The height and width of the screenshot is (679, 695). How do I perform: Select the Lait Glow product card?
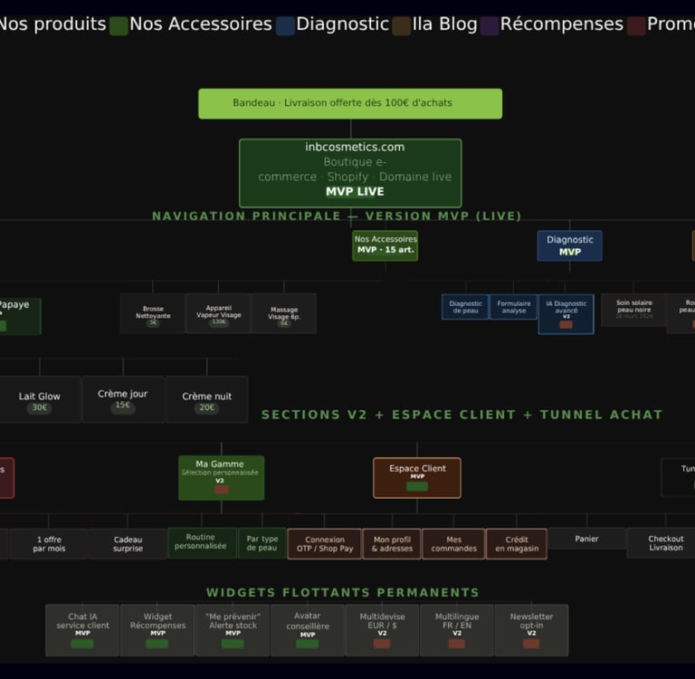pyautogui.click(x=40, y=399)
